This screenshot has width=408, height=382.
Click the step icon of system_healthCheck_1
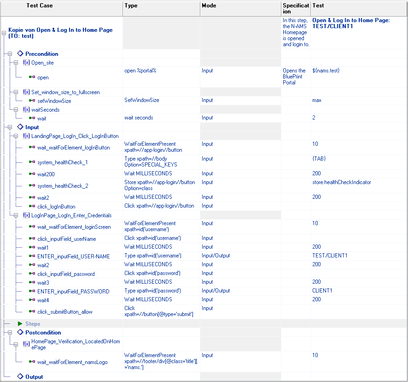click(x=32, y=162)
